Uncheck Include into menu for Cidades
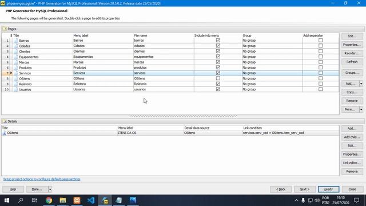The image size is (366, 206). pos(218,46)
